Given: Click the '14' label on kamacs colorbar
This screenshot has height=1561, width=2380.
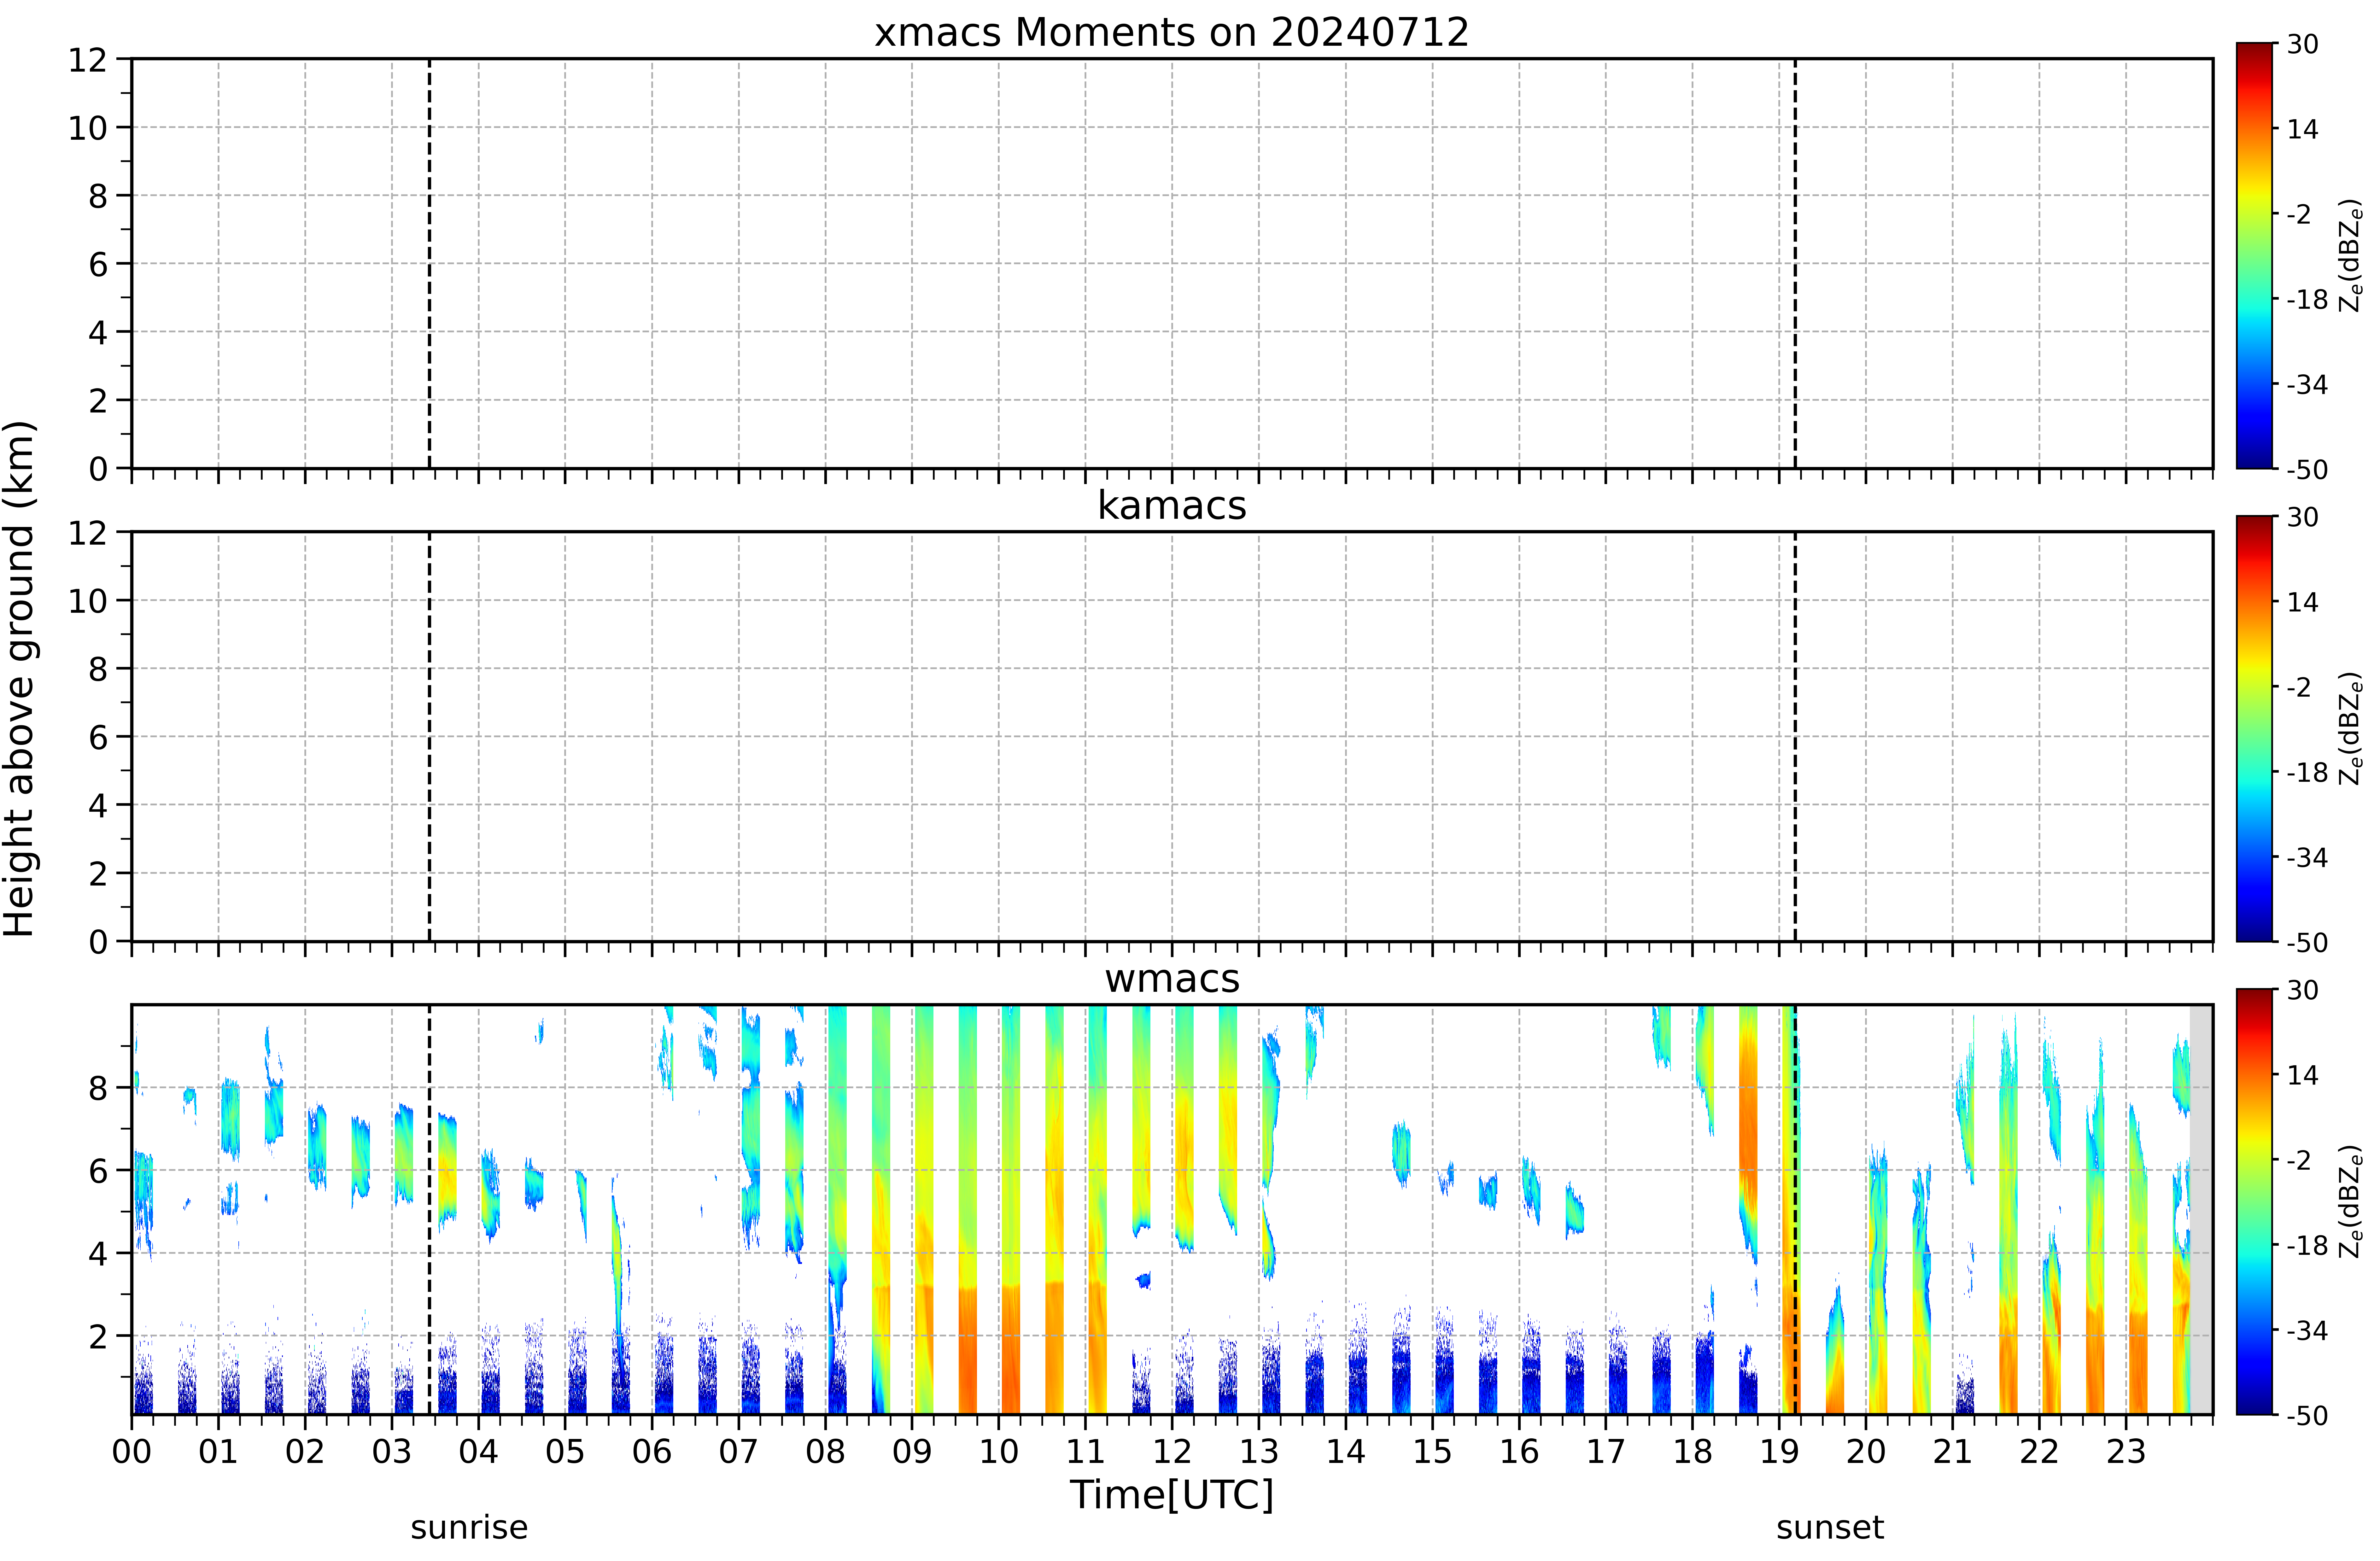Looking at the screenshot, I should point(2303,602).
